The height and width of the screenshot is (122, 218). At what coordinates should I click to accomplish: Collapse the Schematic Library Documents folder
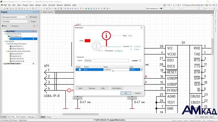coord(7,51)
